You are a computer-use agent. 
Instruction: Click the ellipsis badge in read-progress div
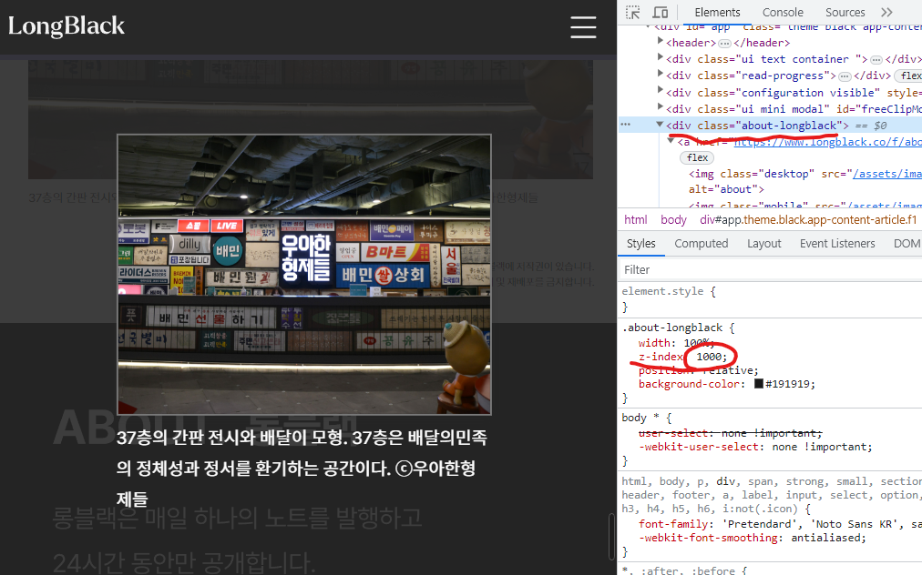[845, 76]
